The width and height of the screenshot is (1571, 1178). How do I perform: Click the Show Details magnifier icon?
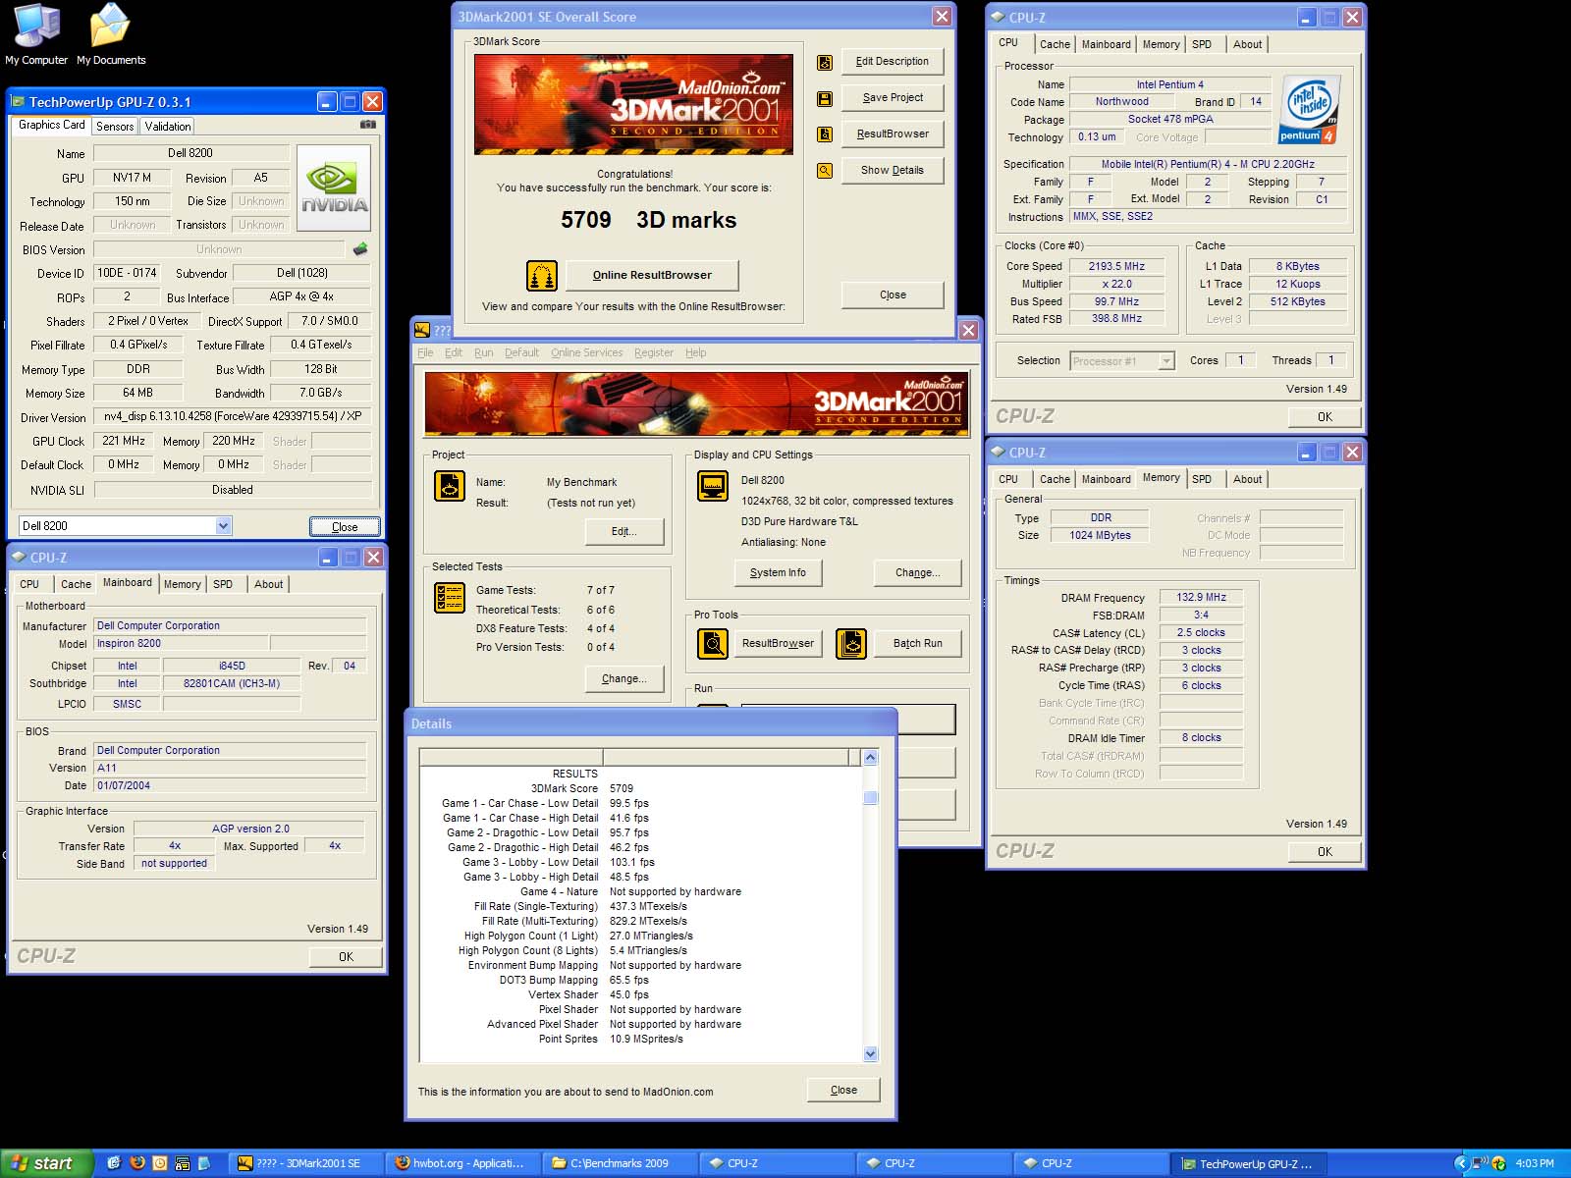click(825, 171)
